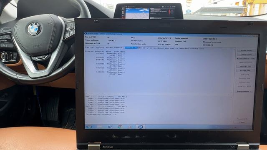
Task: Click the blue round taskbar icon left of Chrome
Action: click(x=110, y=127)
